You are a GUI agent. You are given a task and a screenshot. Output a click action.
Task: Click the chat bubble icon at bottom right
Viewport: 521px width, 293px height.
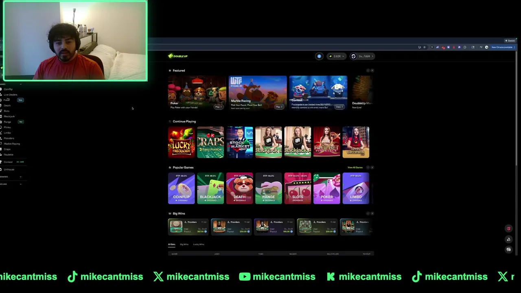pos(508,249)
